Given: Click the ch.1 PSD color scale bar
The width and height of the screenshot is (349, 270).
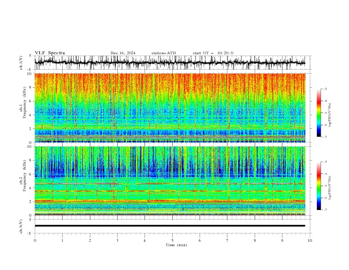Looking at the screenshot, I should [319, 113].
